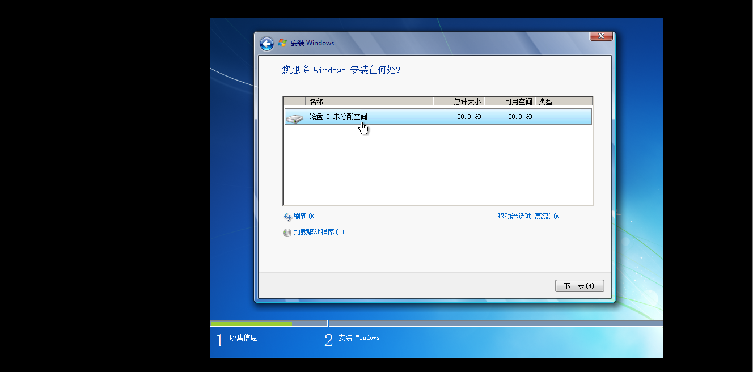753x372 pixels.
Task: Click the 安装 Windows title text
Action: click(x=312, y=43)
